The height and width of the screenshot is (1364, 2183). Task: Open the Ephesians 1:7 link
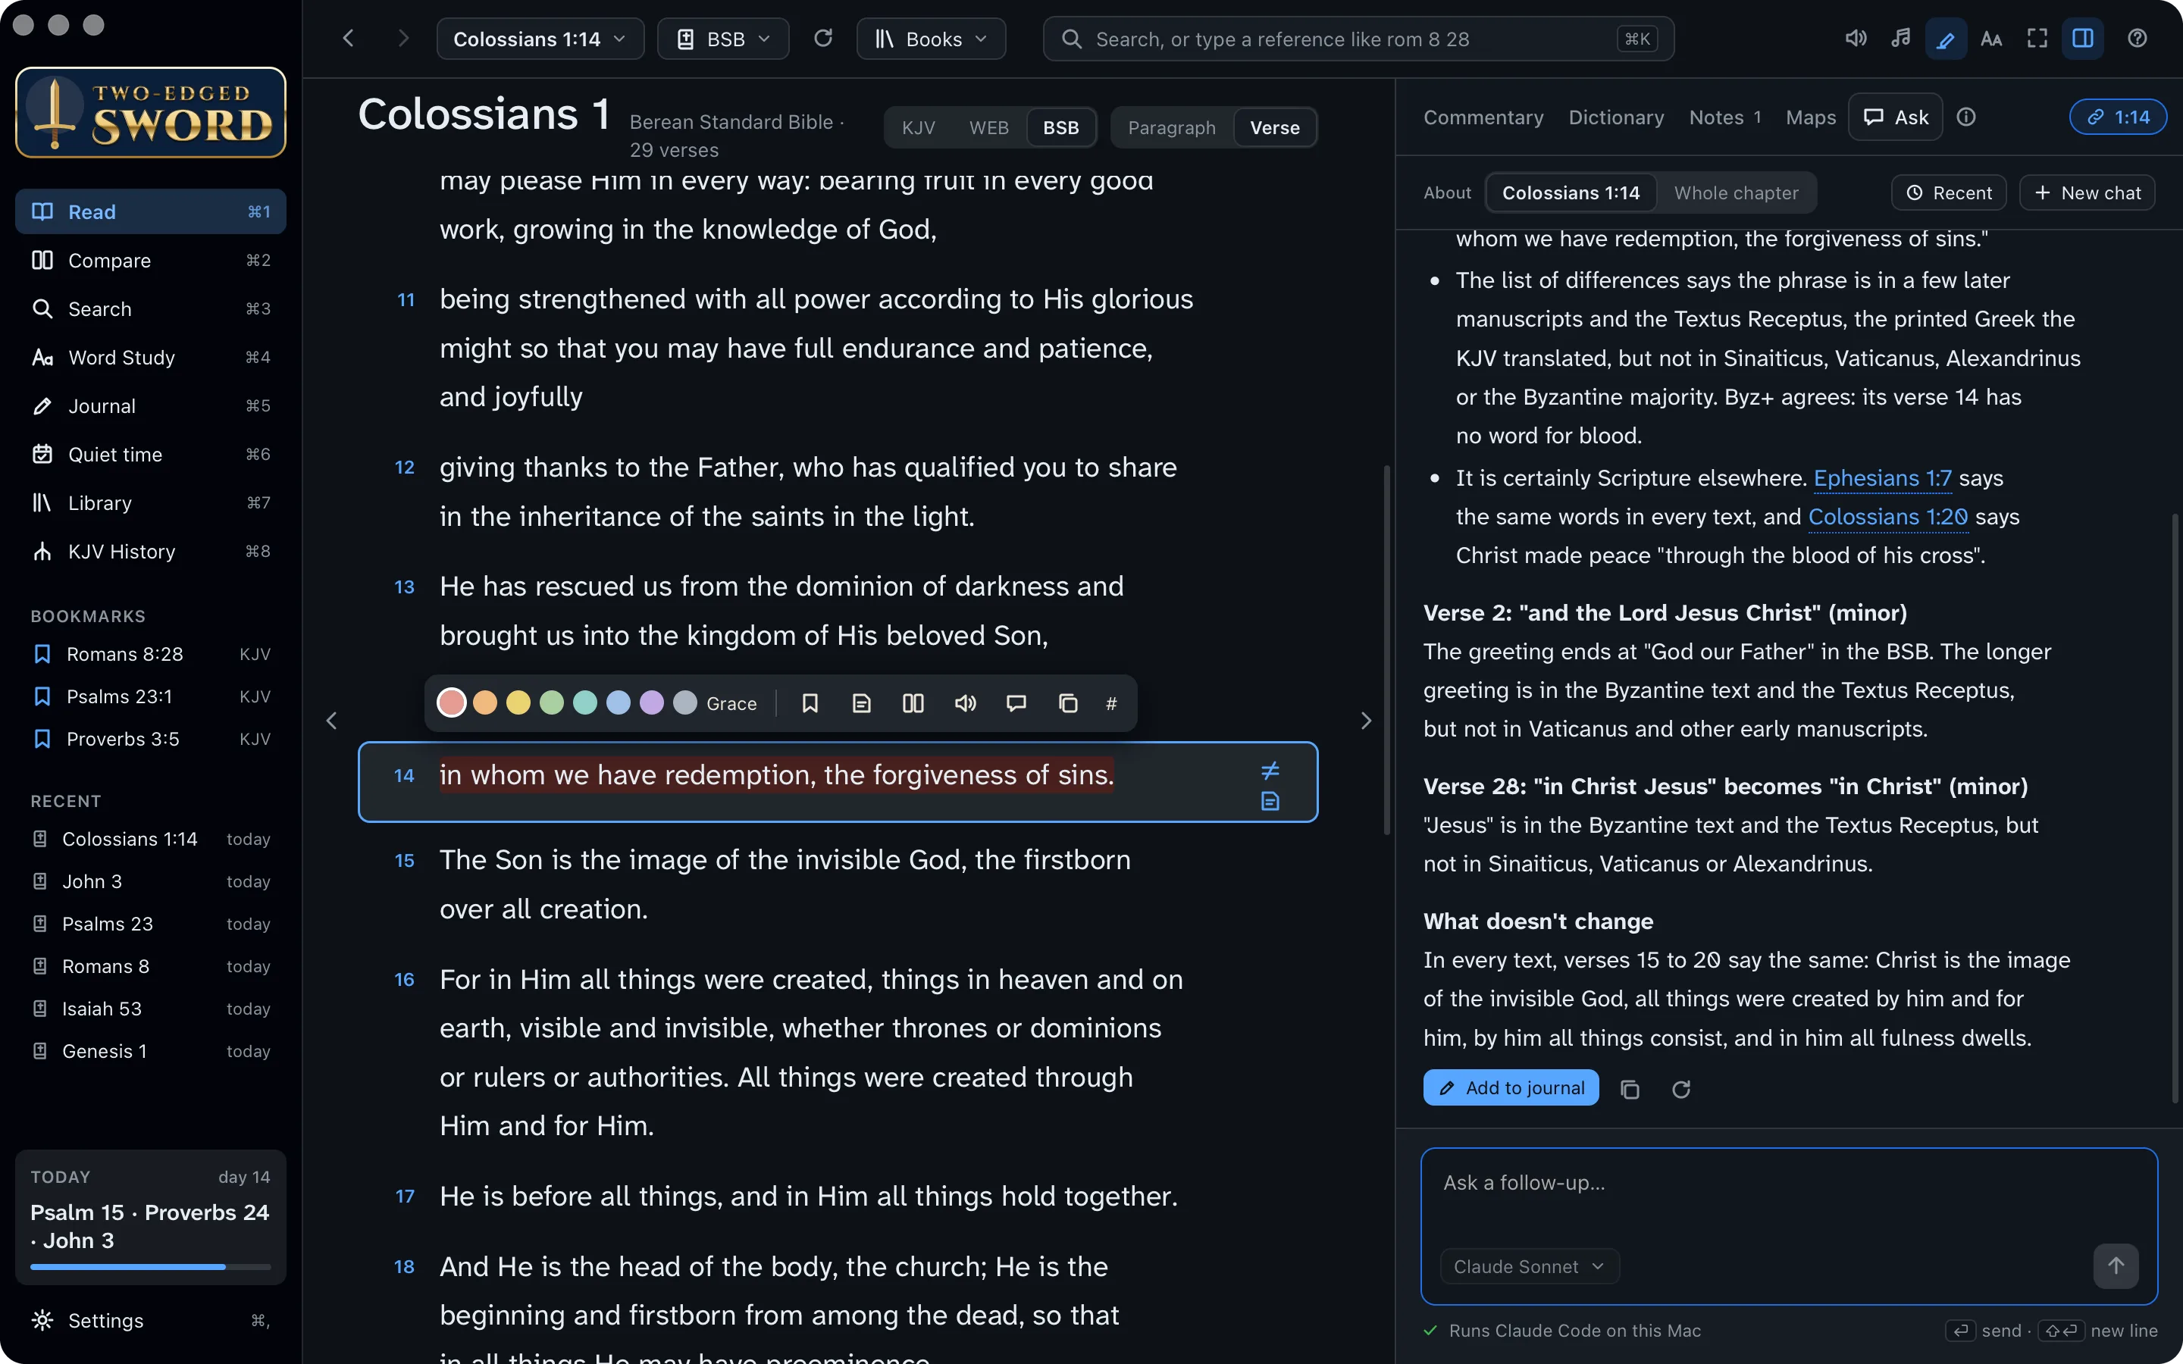pos(1883,478)
